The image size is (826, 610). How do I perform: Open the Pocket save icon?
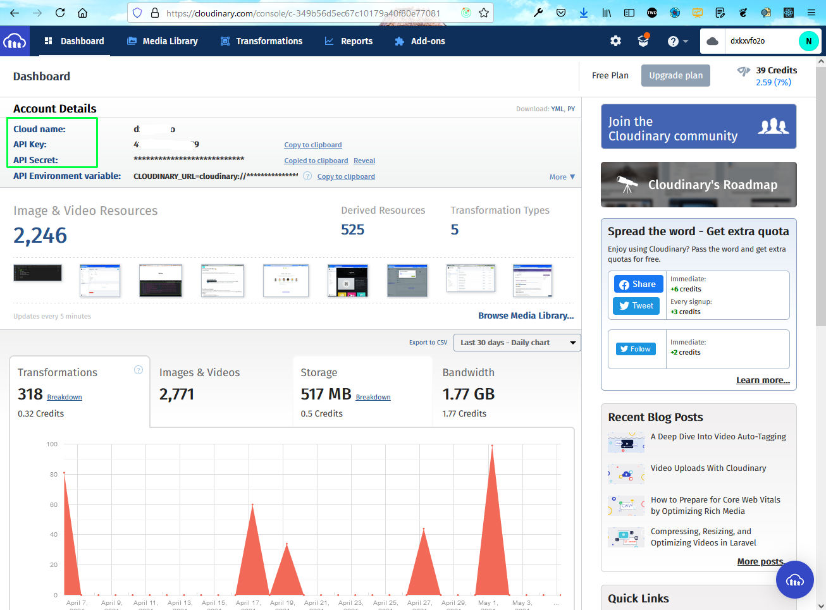pyautogui.click(x=561, y=13)
